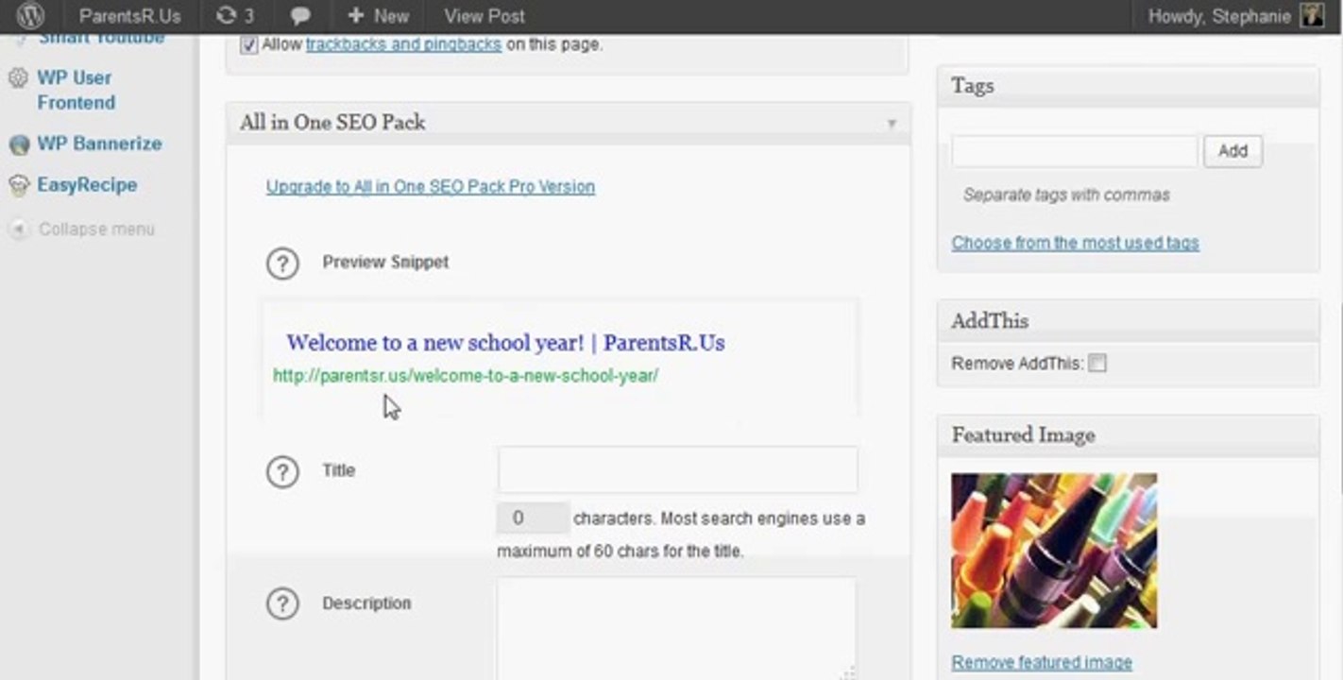Click the crayons featured image thumbnail
The image size is (1343, 680).
(1054, 551)
